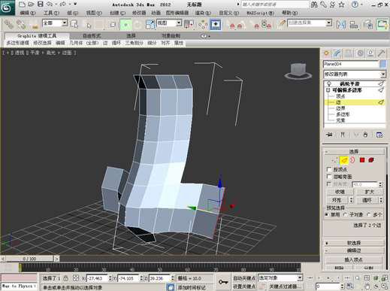
Task: Click the 扩大 (Grow) button
Action: pos(369,192)
